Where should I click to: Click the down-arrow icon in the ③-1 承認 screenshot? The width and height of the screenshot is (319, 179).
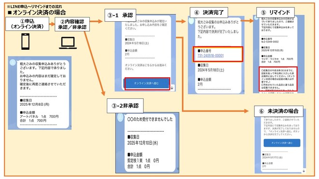pos(172,88)
